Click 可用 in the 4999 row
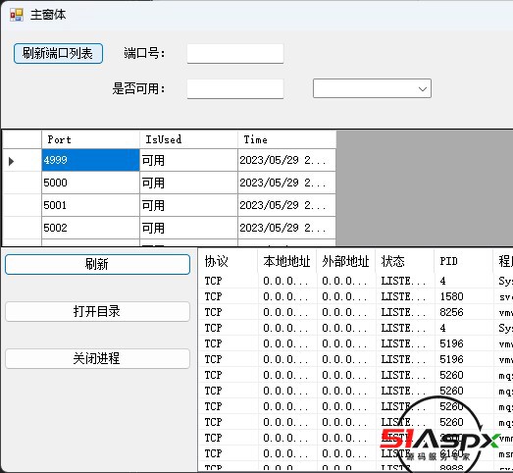 click(x=188, y=160)
